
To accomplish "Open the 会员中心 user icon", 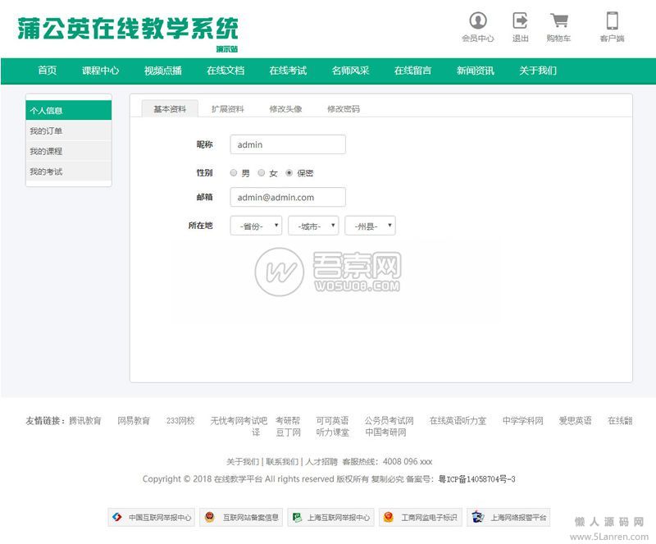I will coord(477,21).
